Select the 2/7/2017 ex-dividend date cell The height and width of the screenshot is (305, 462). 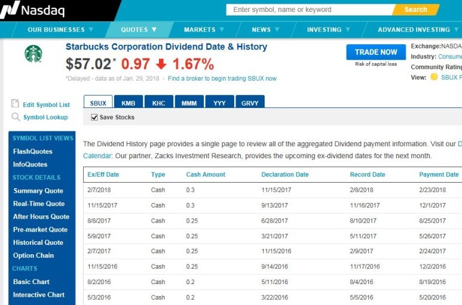point(99,251)
